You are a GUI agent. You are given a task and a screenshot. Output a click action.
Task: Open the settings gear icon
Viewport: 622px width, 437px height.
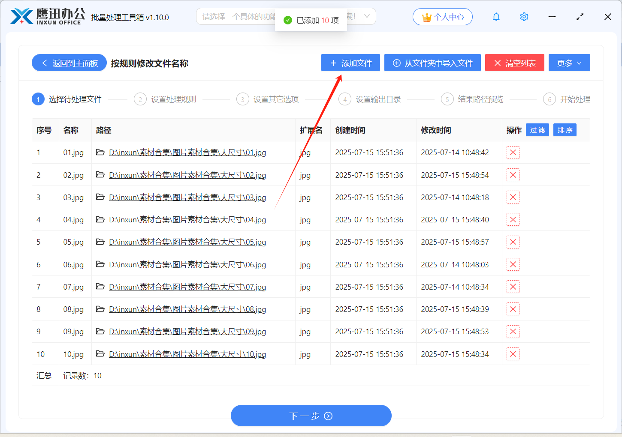click(524, 17)
